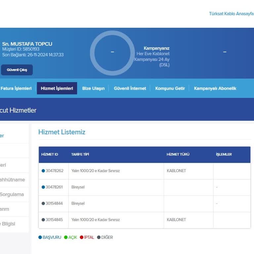Open the Komşunu Getir menu item

click(170, 88)
